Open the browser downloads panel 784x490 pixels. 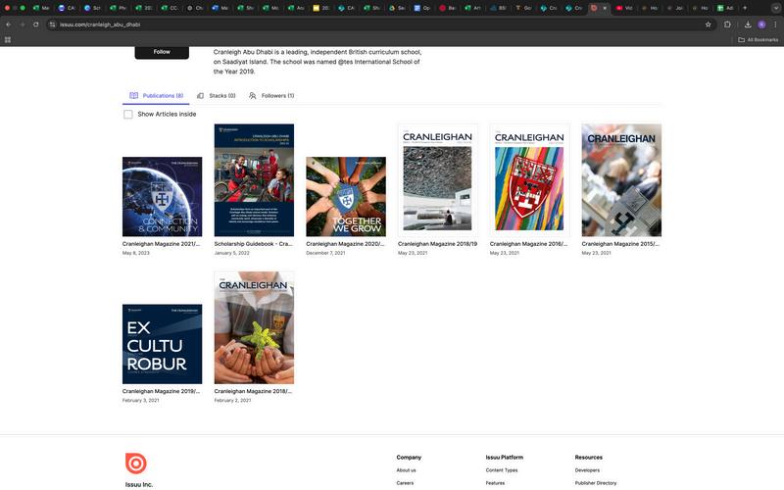748,24
